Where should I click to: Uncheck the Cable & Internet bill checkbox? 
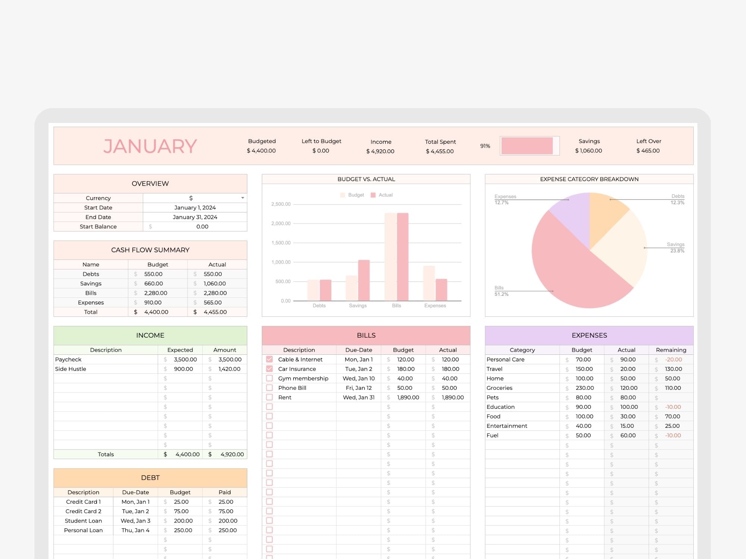[269, 359]
